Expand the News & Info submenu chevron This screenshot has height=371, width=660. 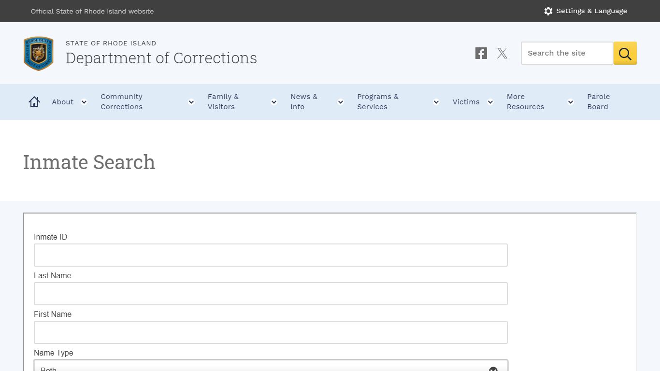click(341, 102)
